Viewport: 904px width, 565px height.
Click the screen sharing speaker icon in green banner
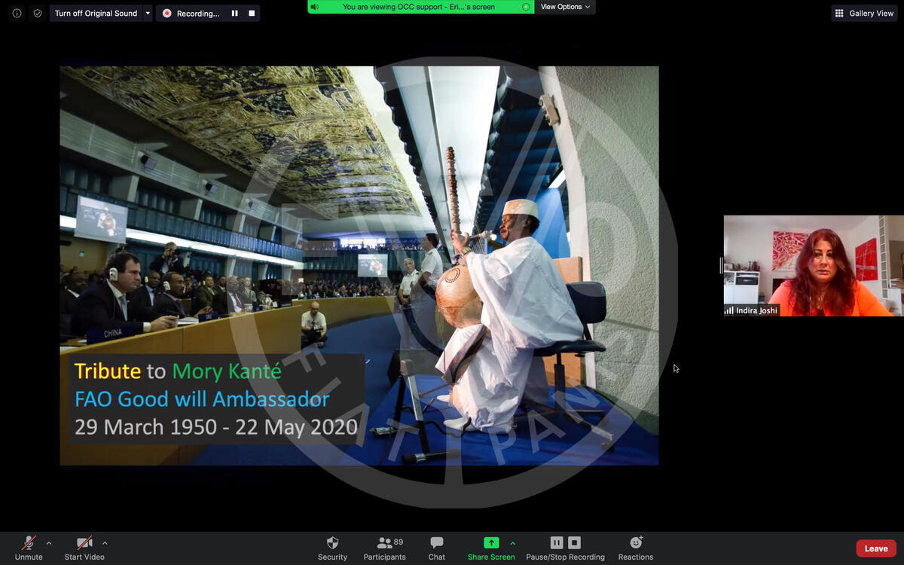click(315, 7)
